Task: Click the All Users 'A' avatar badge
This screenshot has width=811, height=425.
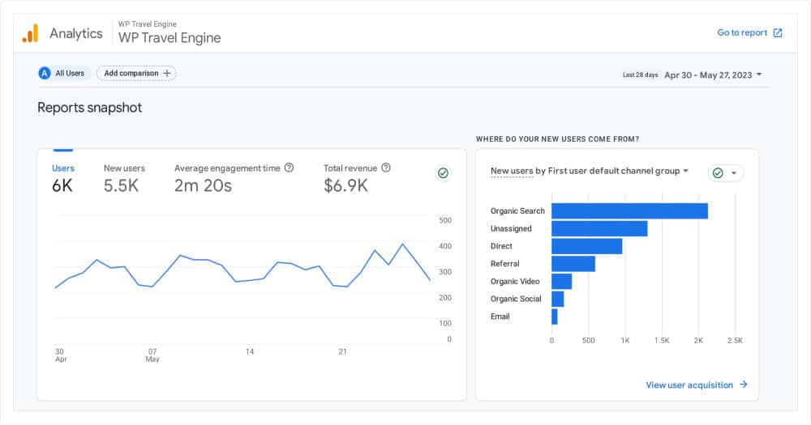Action: tap(45, 73)
